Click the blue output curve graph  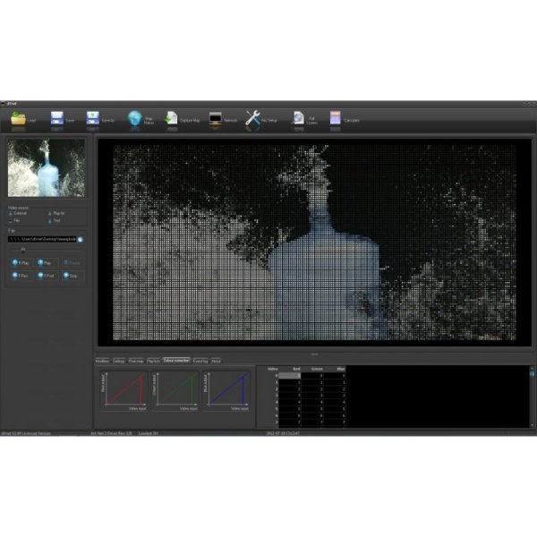click(226, 390)
